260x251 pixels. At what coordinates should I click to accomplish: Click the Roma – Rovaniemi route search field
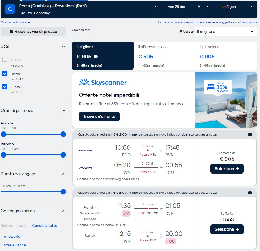53,6
